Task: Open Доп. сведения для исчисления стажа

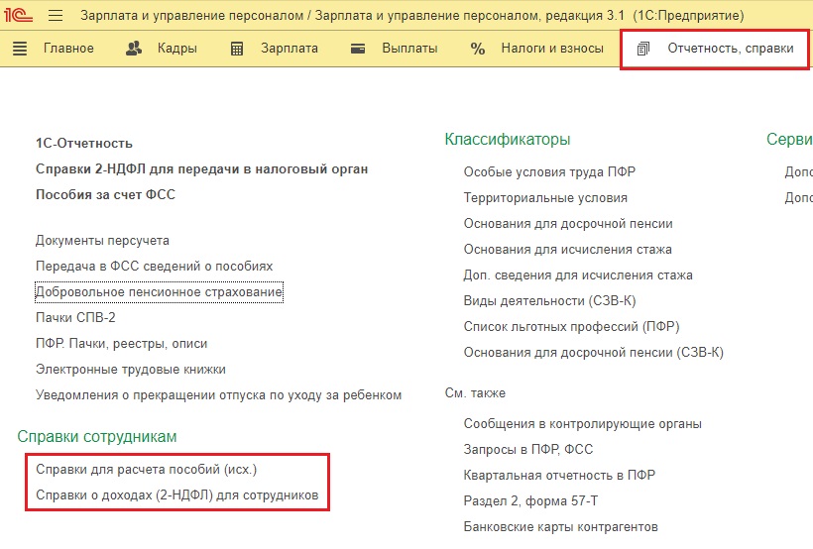Action: click(x=578, y=275)
